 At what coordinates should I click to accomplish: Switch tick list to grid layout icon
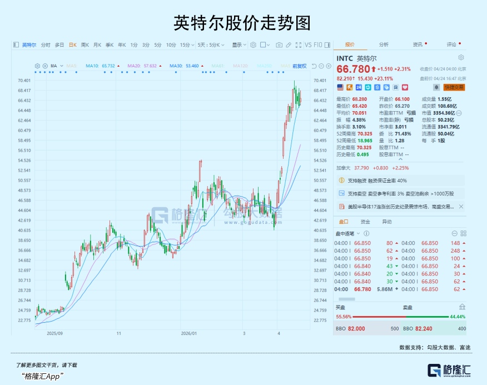(x=464, y=233)
